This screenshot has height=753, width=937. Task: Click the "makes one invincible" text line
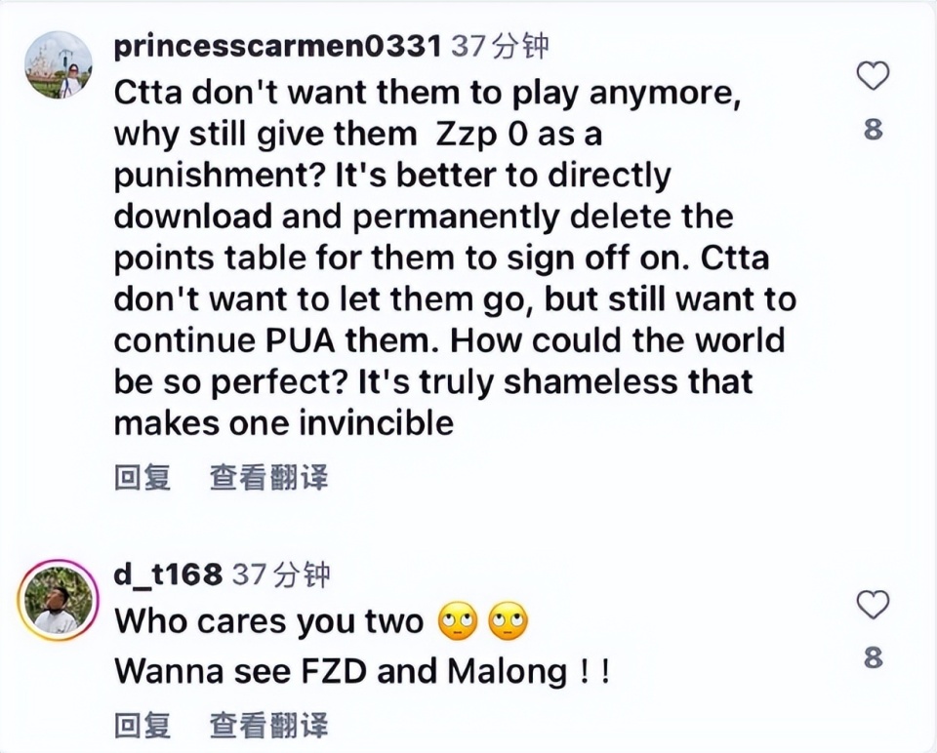(284, 422)
